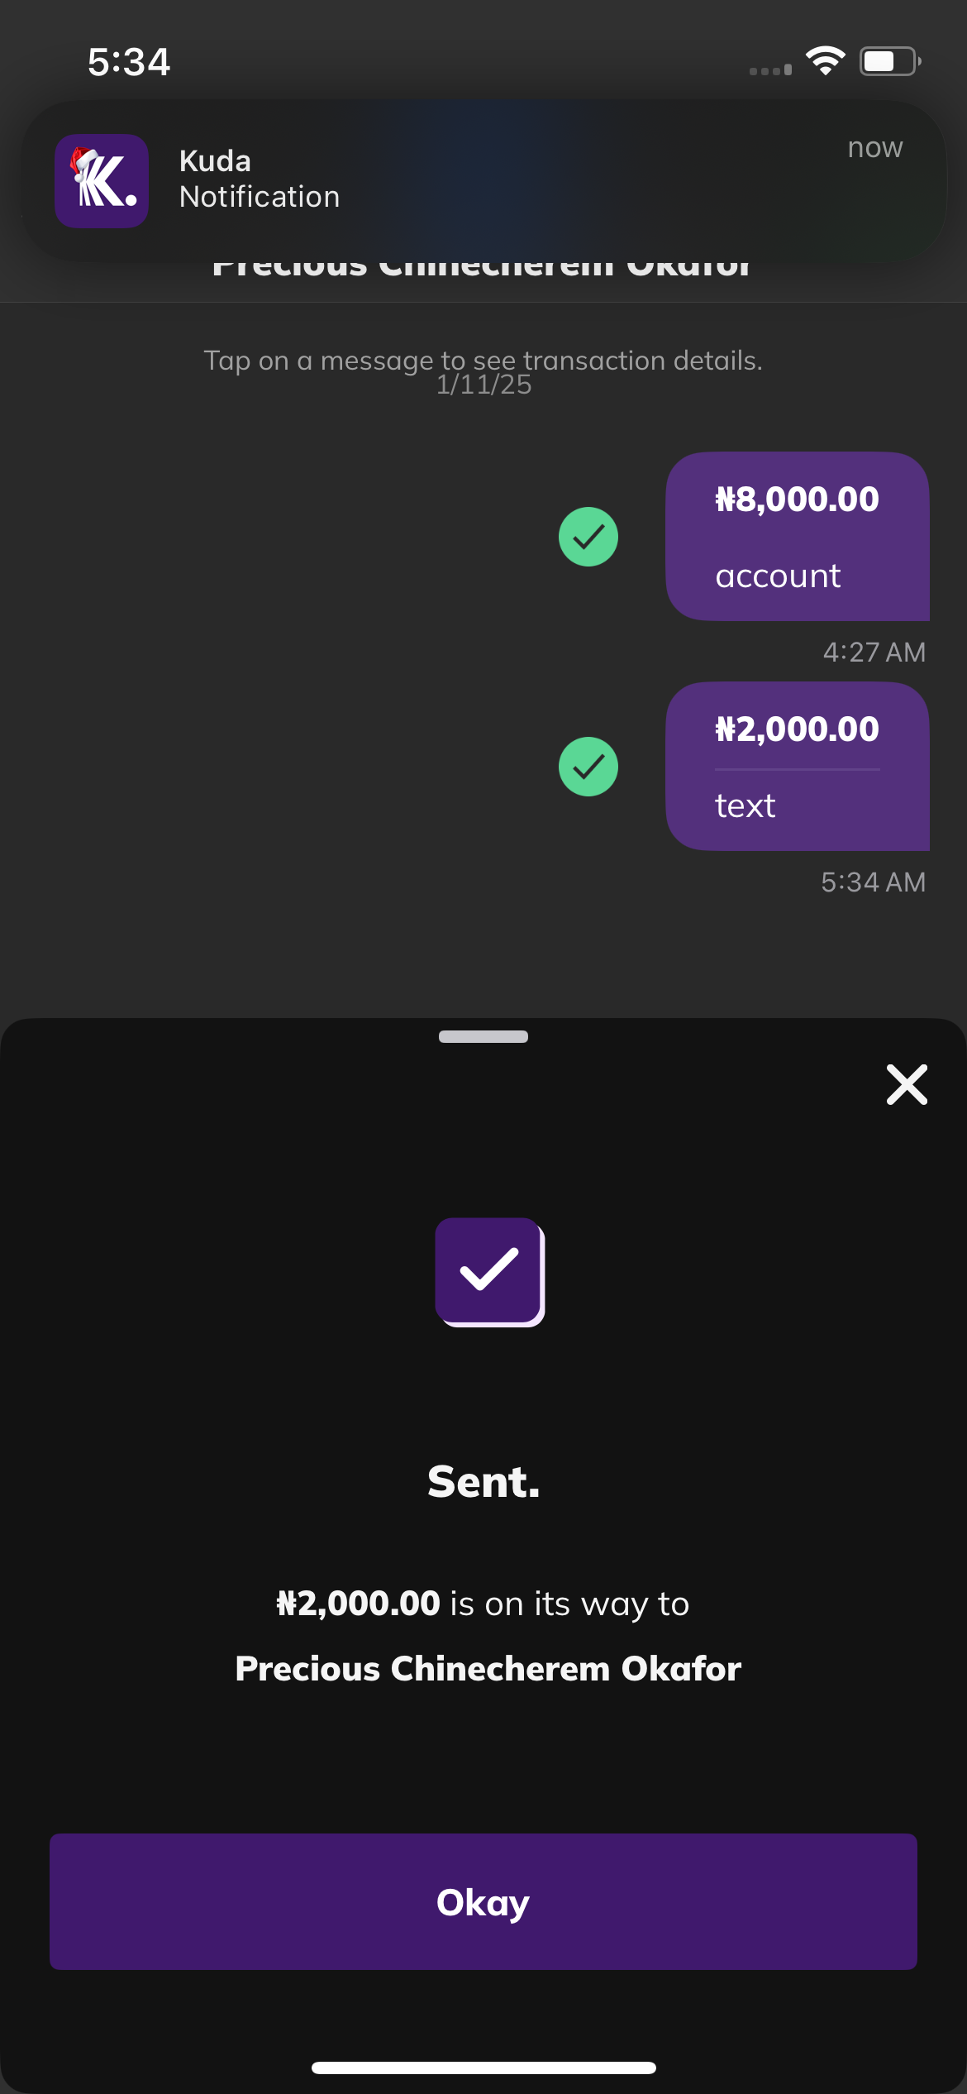Open the ₦8,000.00 account message bubble
Viewport: 967px width, 2094px height.
(x=797, y=536)
